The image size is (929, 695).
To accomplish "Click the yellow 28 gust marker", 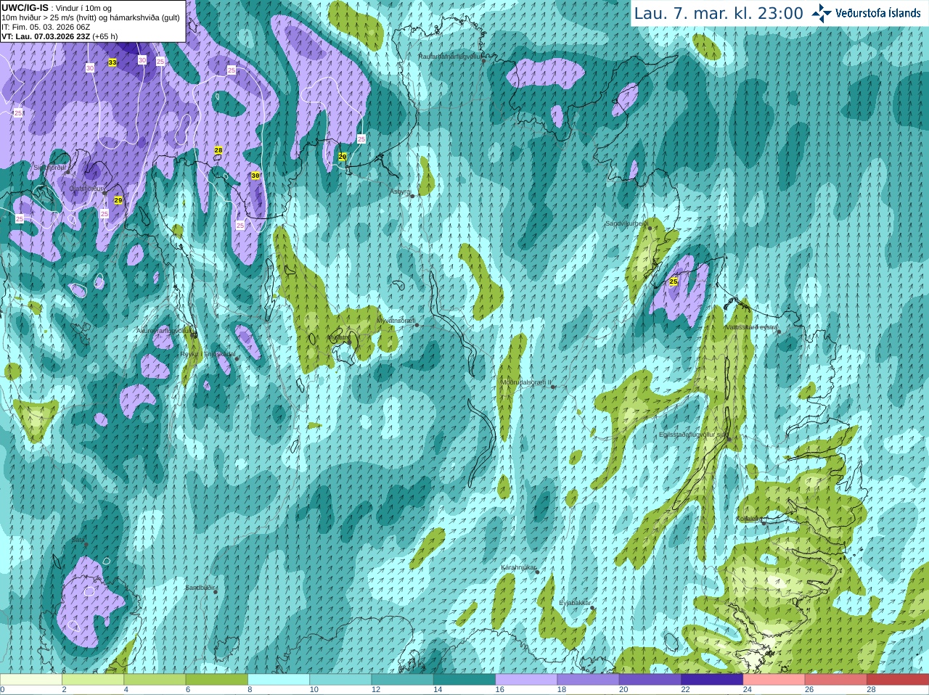I will coord(218,150).
